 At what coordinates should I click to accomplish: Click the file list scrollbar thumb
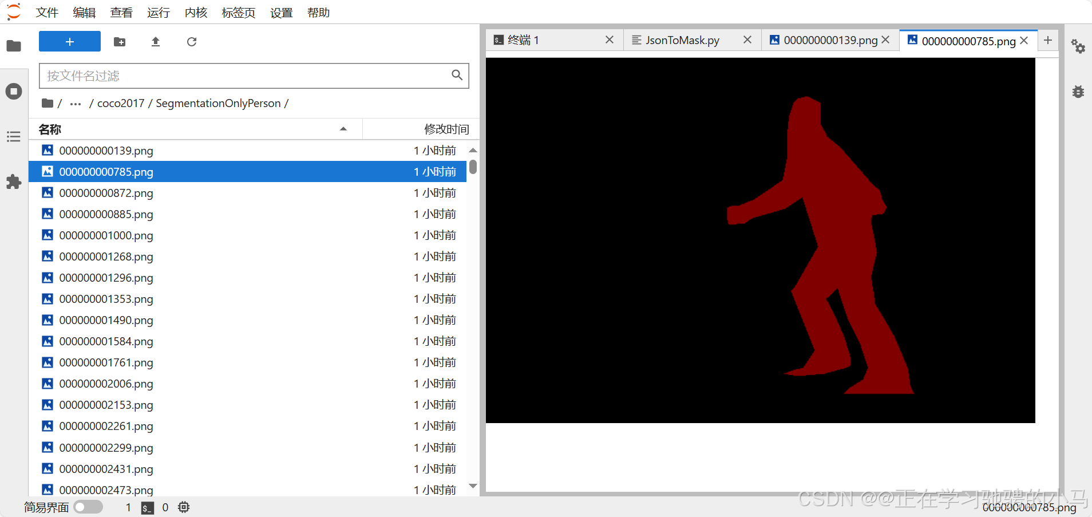[x=473, y=167]
